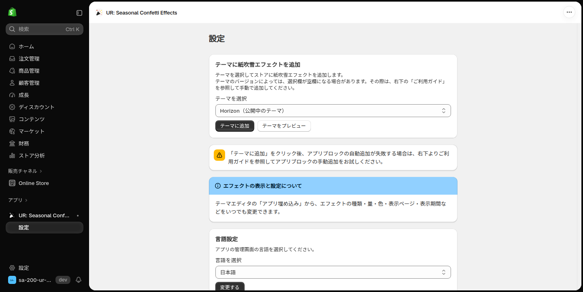Click the マーケット globe icon
This screenshot has height=292, width=583.
[12, 131]
